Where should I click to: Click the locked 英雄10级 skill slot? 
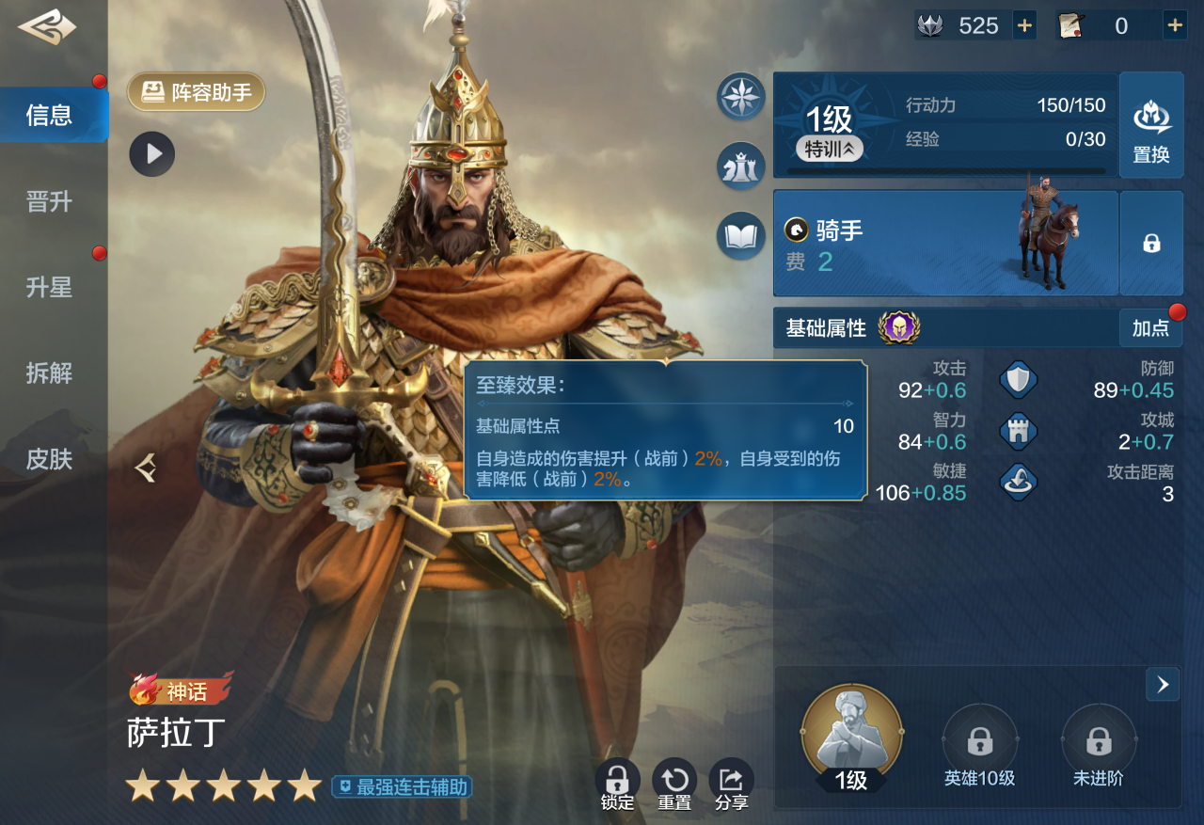[980, 744]
